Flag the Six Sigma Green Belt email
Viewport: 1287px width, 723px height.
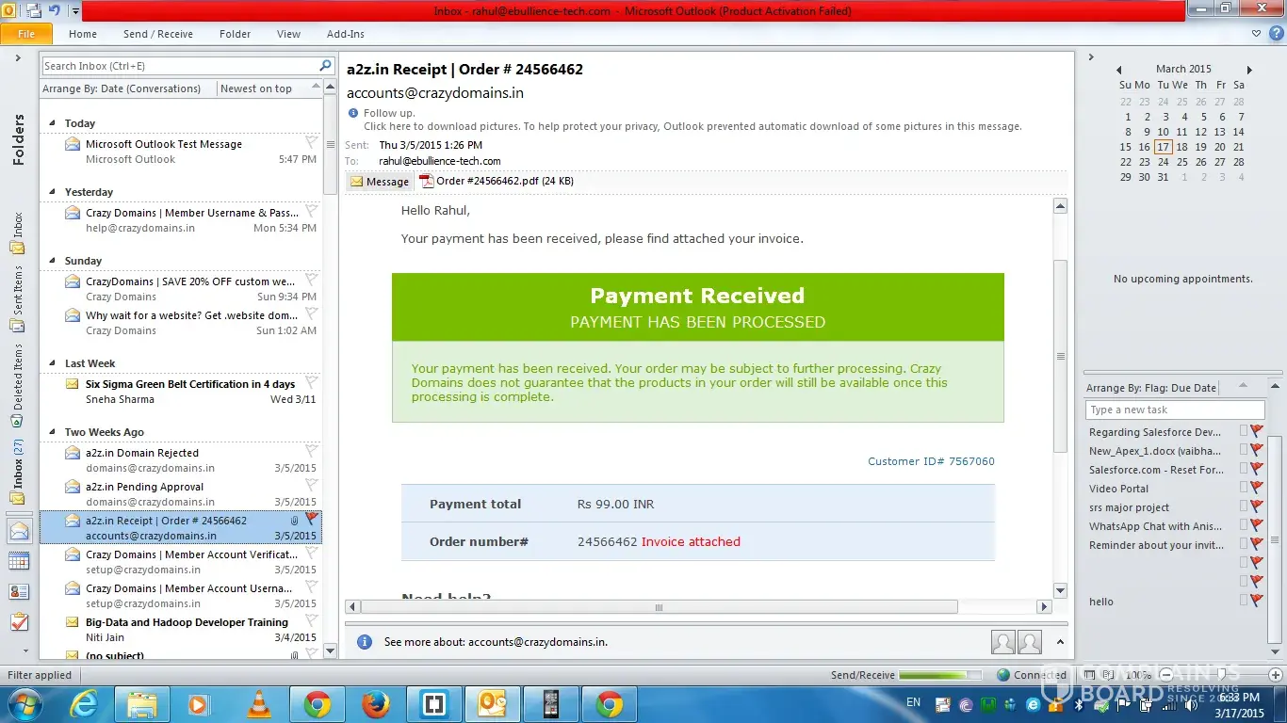click(312, 381)
